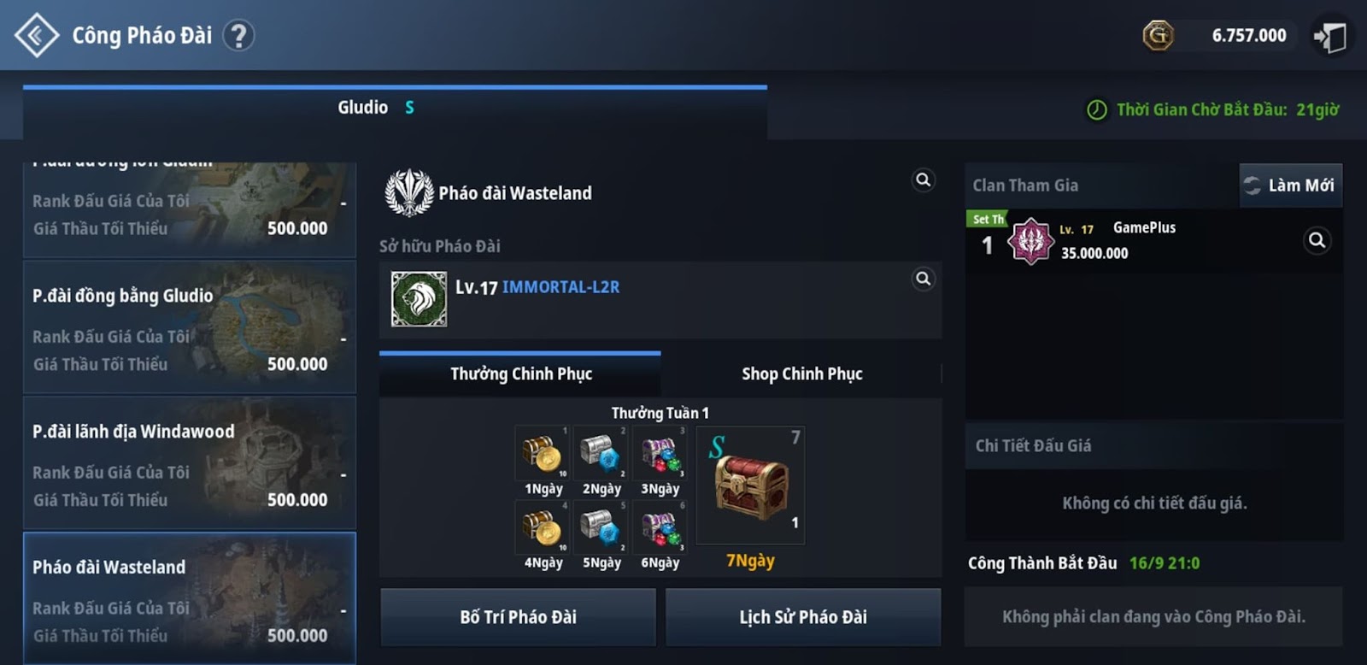This screenshot has width=1367, height=665.
Task: Click the Làm Mới refresh button
Action: (1291, 185)
